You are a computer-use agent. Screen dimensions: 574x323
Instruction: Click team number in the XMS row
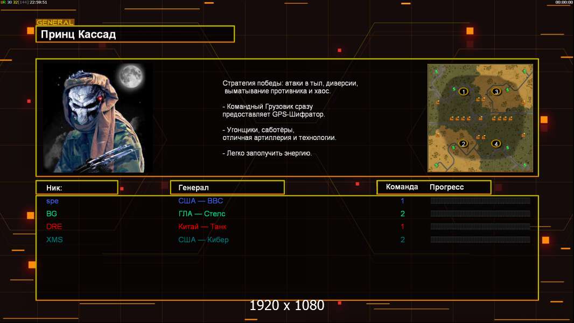coord(402,240)
